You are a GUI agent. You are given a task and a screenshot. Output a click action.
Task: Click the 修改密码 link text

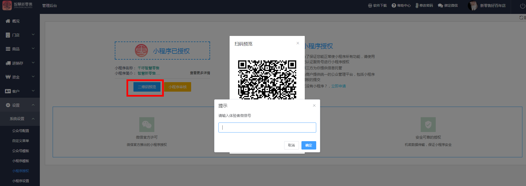[x=426, y=6]
